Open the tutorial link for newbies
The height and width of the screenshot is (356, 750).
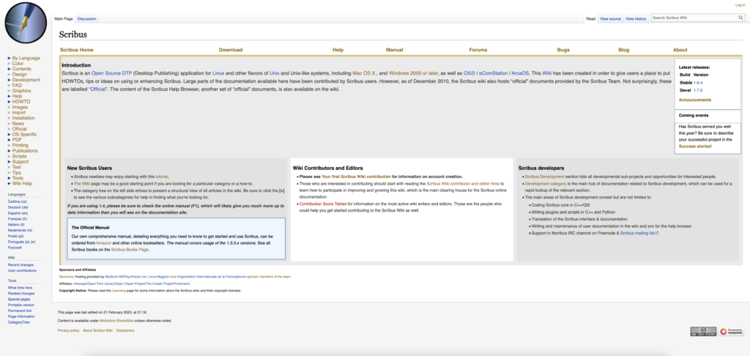point(162,177)
